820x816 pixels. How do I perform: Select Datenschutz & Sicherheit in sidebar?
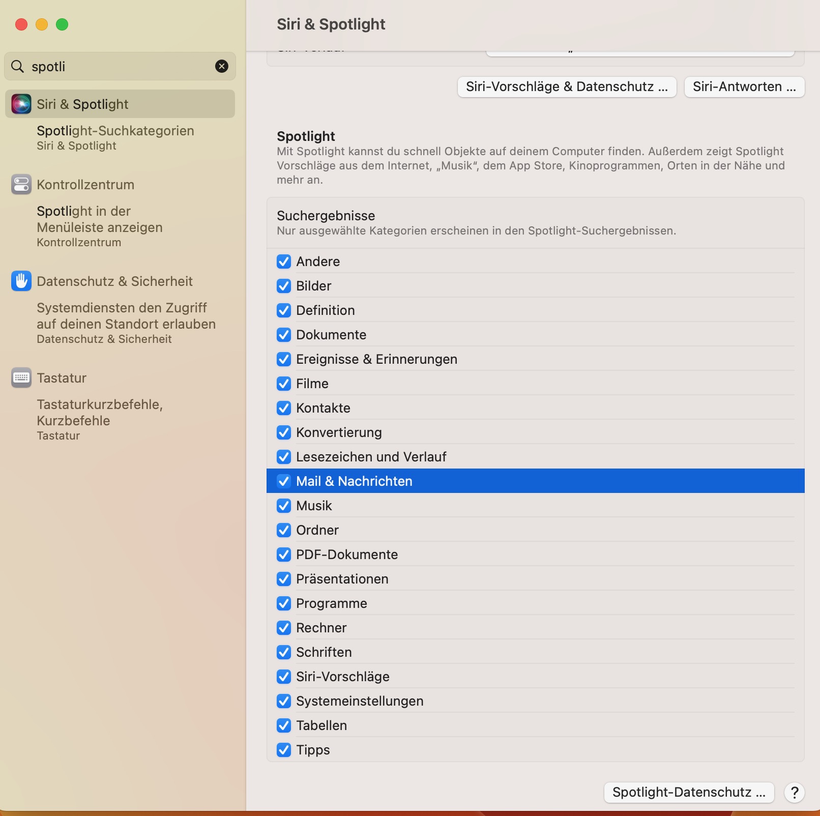(114, 281)
